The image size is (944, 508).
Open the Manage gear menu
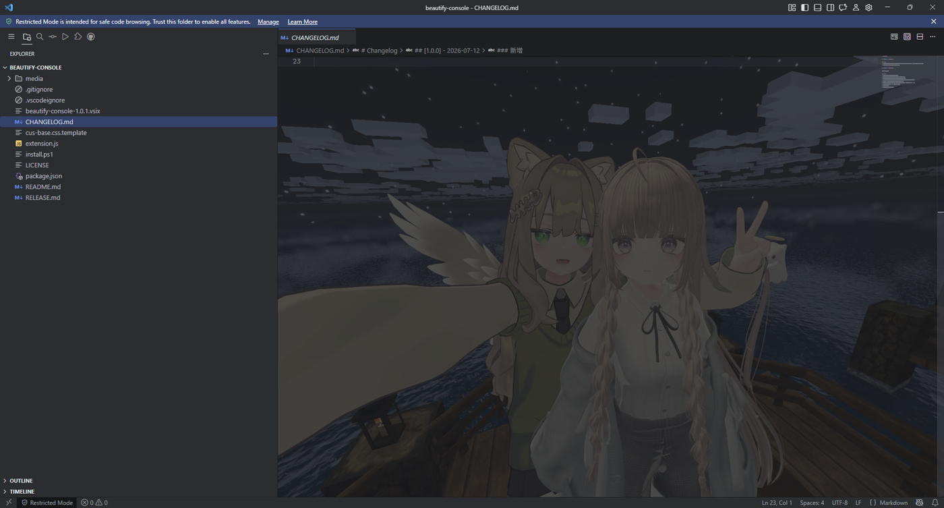point(868,7)
